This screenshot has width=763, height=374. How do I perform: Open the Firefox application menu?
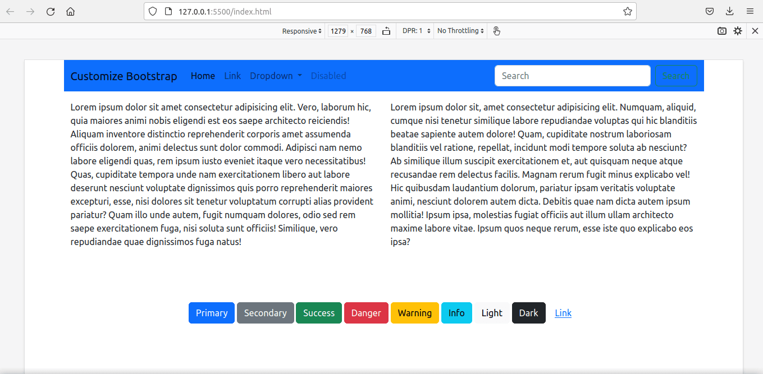[x=750, y=11]
